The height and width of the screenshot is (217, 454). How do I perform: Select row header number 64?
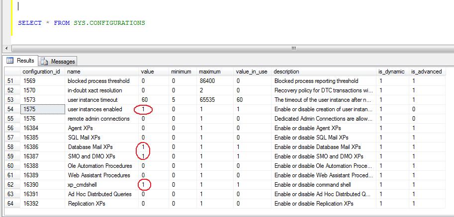(x=12, y=204)
